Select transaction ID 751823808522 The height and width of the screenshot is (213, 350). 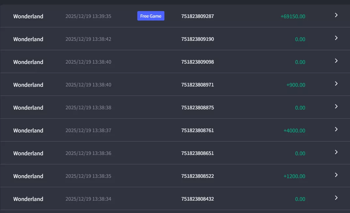pyautogui.click(x=198, y=176)
